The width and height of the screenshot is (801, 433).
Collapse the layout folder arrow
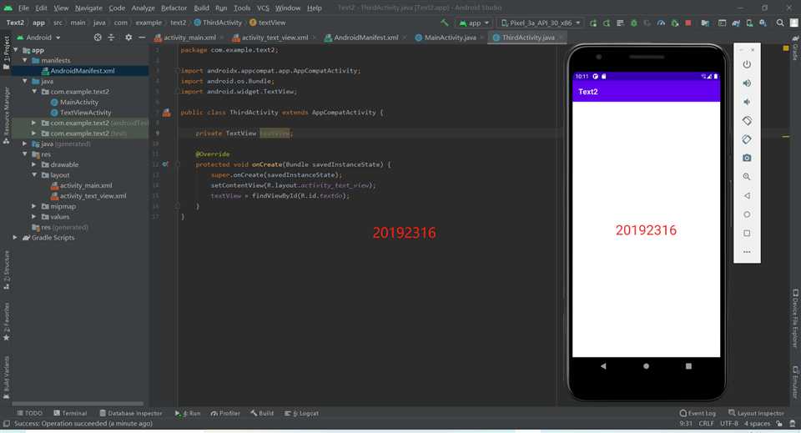34,174
